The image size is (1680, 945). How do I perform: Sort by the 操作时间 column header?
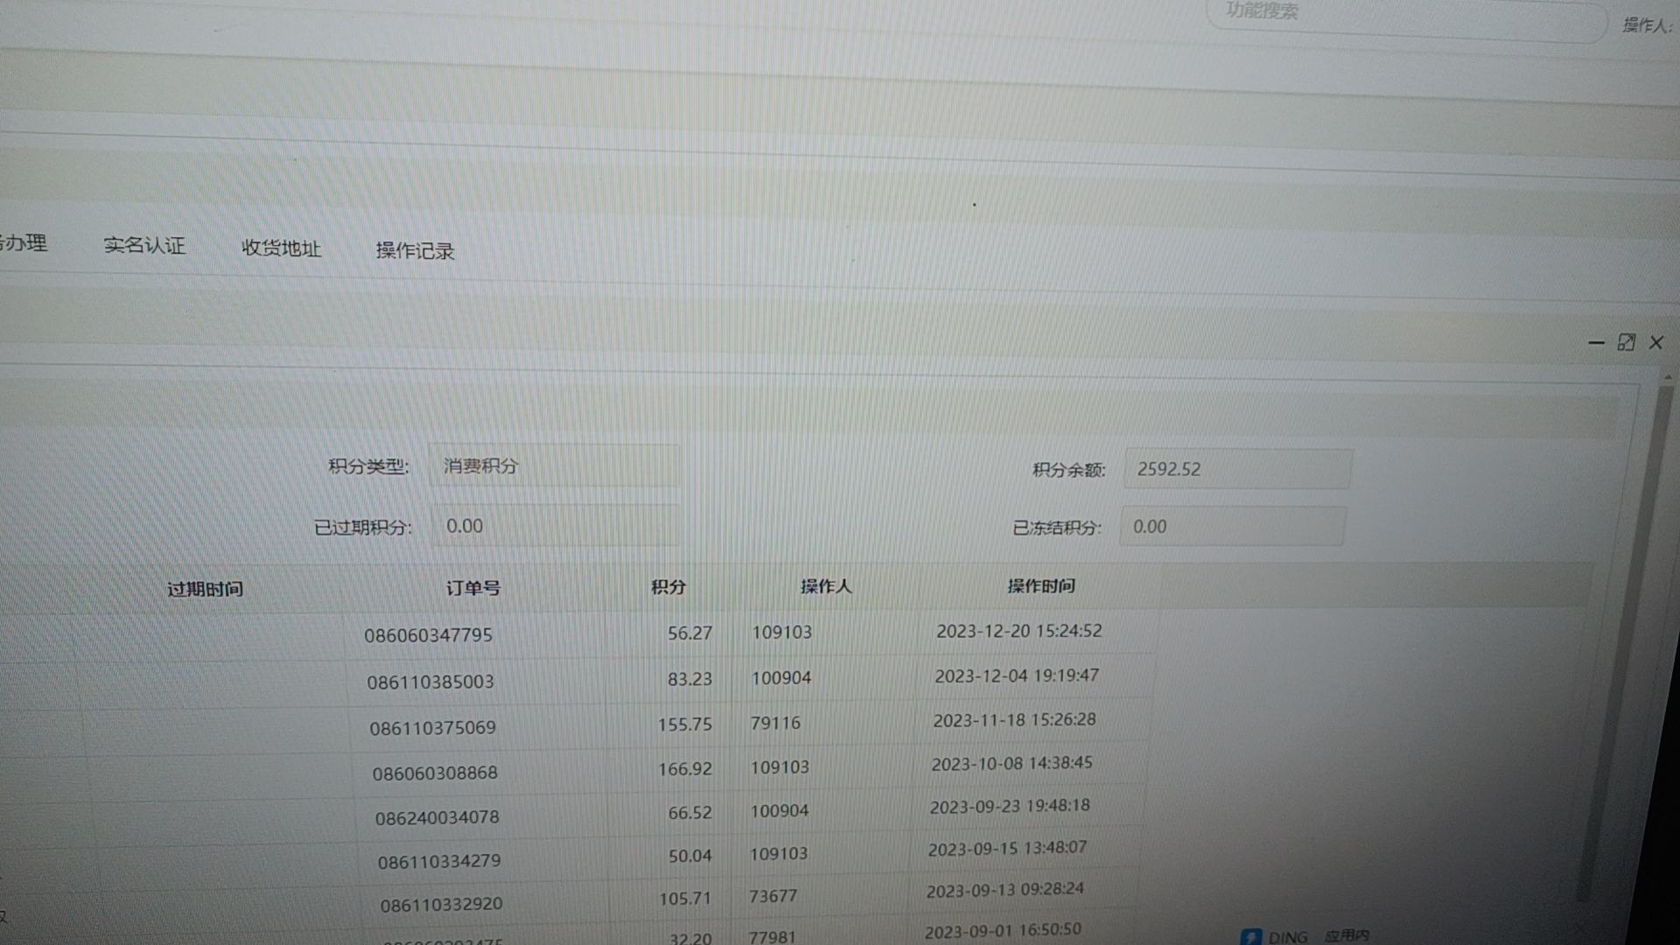(x=1040, y=586)
